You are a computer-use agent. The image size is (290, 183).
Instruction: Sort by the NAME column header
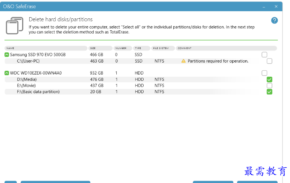pos(46,48)
